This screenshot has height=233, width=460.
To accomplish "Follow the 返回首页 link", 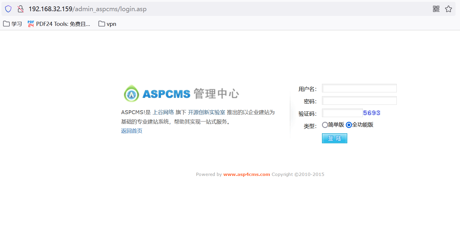I will [132, 131].
